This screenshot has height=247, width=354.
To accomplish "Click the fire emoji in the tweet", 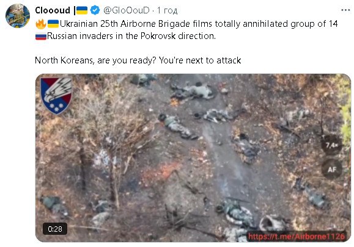I will pyautogui.click(x=40, y=24).
